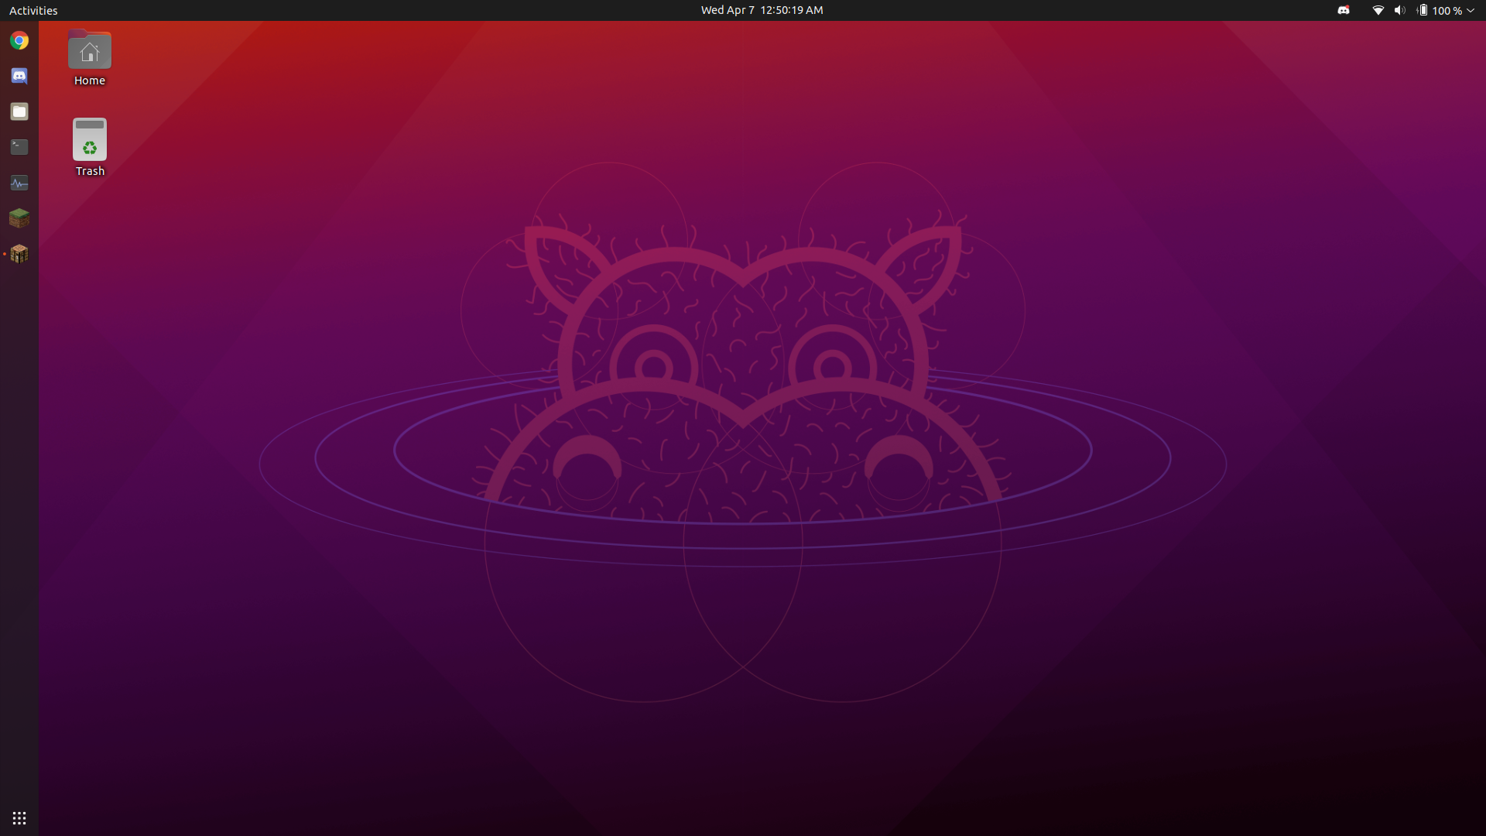Open Google Chrome from the dock
The image size is (1486, 836).
coord(19,40)
